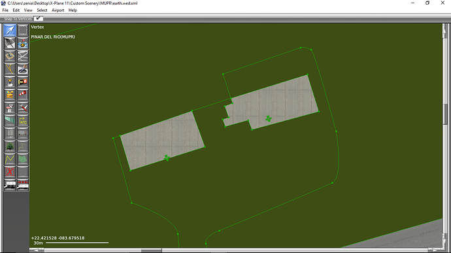Choose the Sealane buoy tool
This screenshot has width=451, height=253.
pyautogui.click(x=23, y=43)
